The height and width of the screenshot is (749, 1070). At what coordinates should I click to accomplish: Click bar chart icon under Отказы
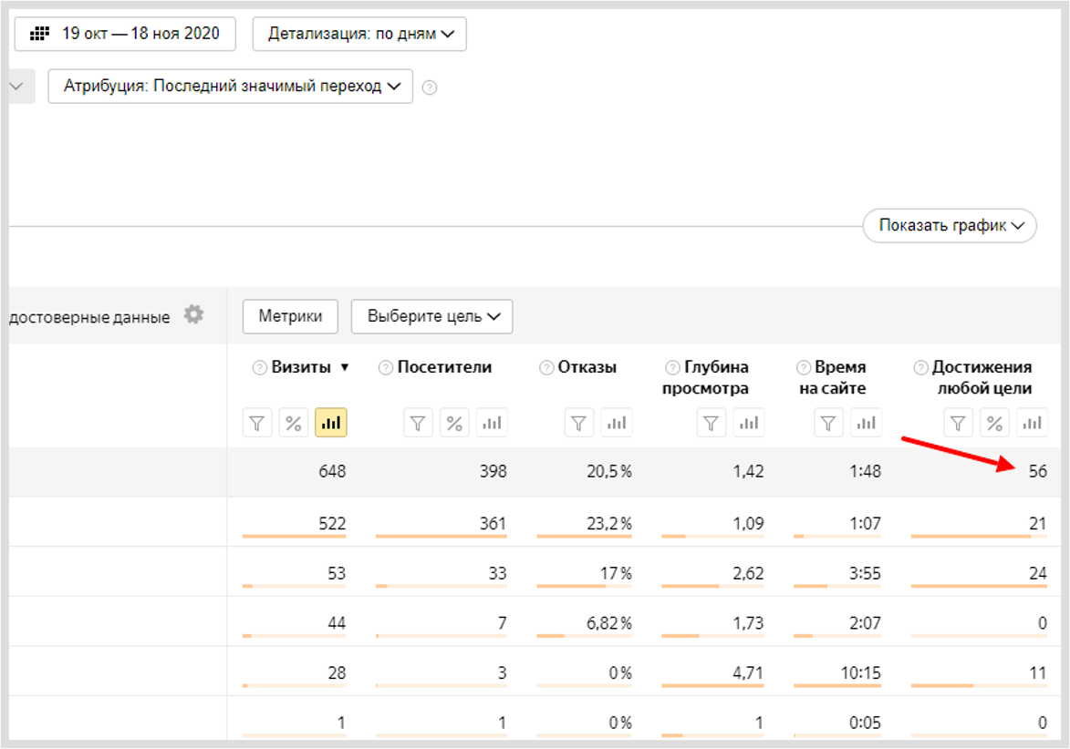coord(616,423)
